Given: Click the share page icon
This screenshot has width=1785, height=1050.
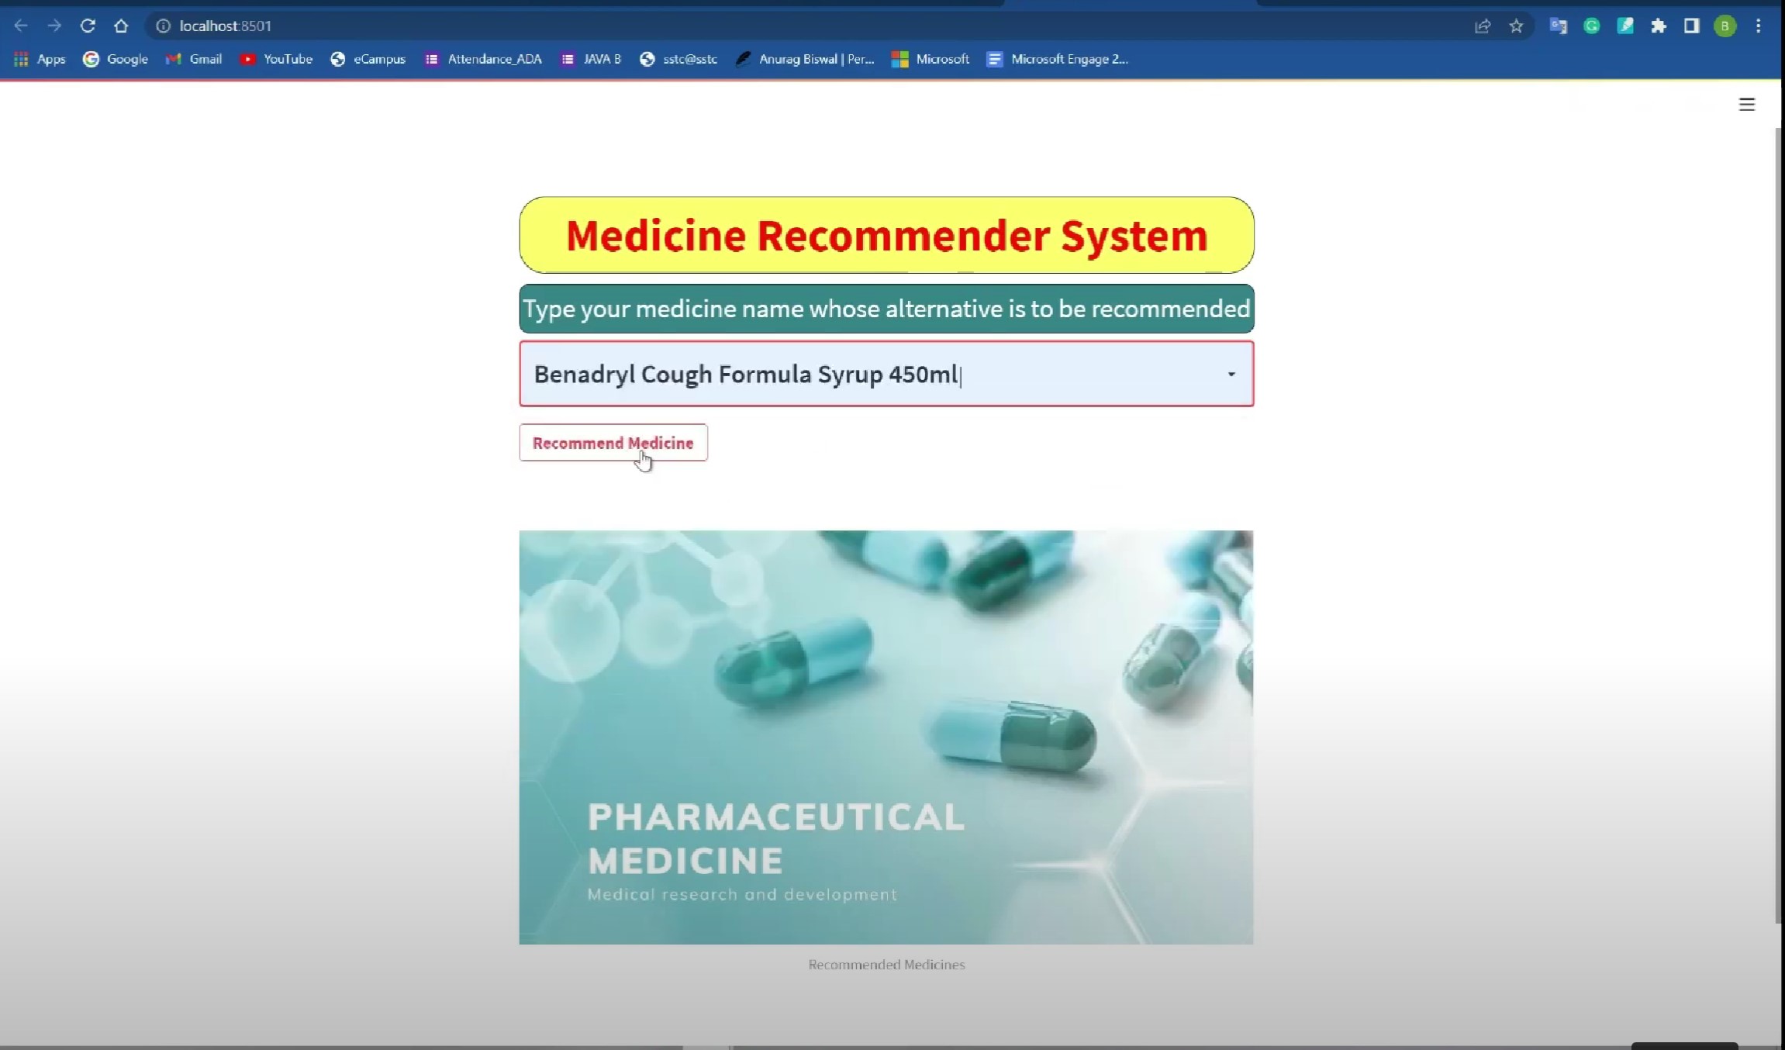Looking at the screenshot, I should pyautogui.click(x=1483, y=26).
